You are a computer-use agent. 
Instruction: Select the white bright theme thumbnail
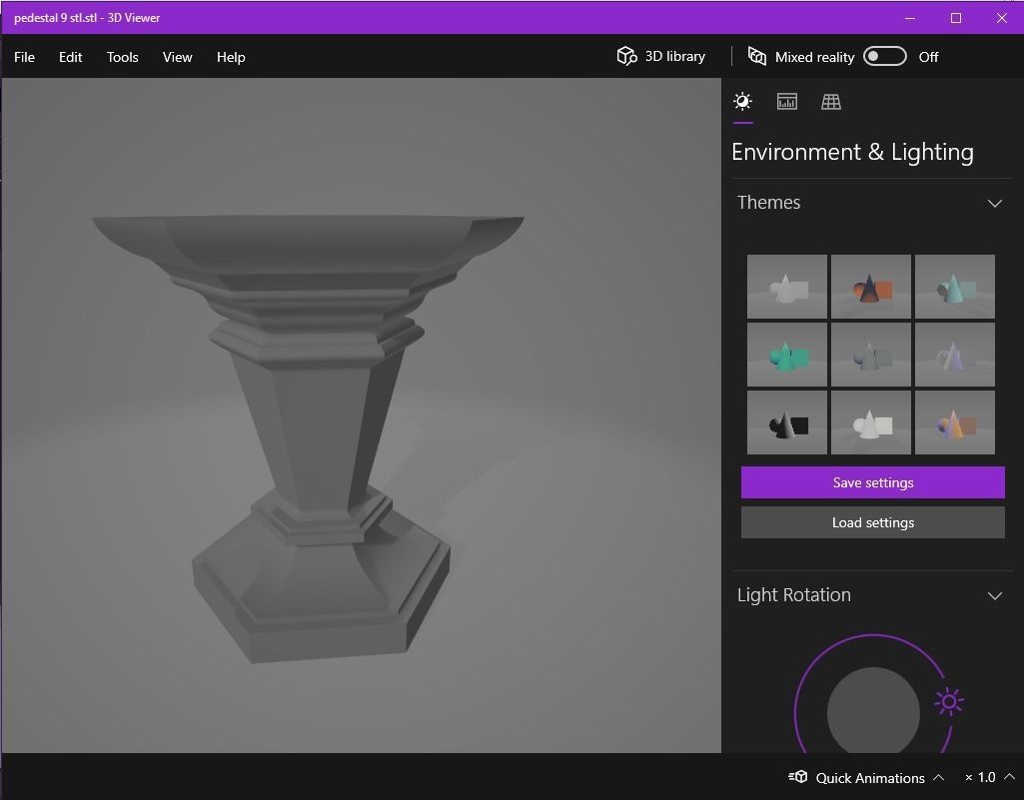point(870,422)
